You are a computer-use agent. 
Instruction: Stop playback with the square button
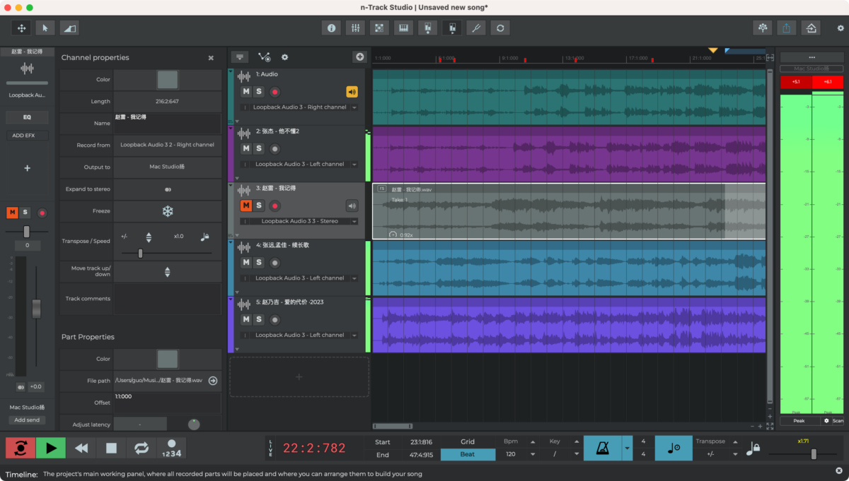click(x=111, y=448)
